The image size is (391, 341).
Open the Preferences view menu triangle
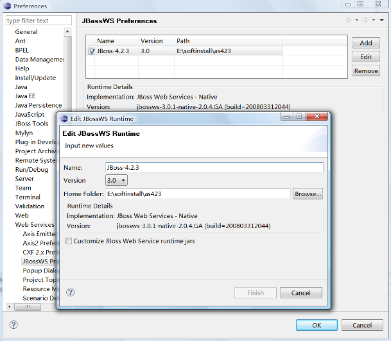click(x=382, y=20)
